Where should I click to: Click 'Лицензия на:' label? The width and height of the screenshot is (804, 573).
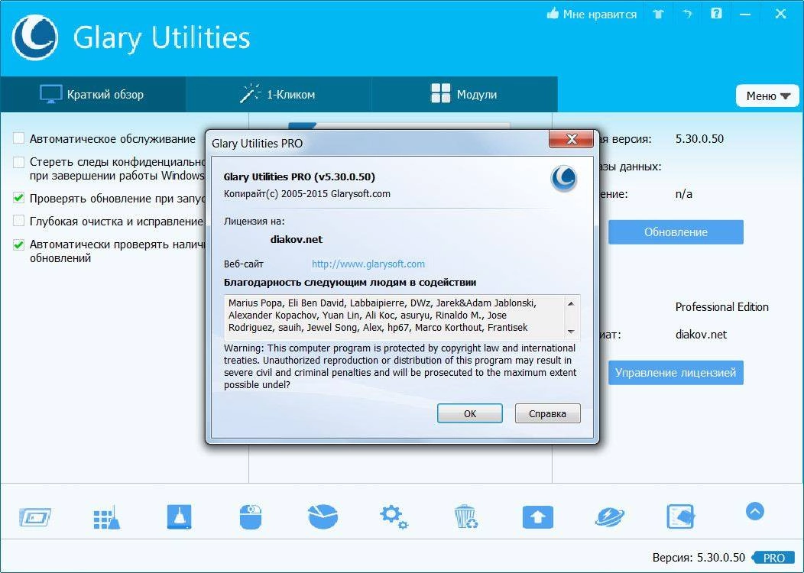pos(254,222)
